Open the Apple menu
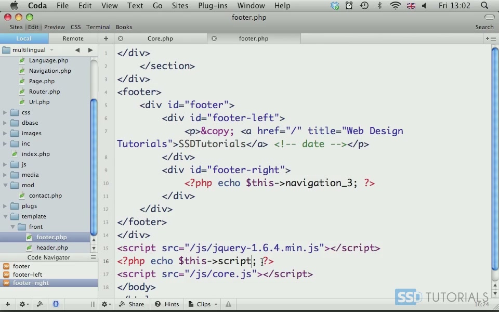 point(14,6)
